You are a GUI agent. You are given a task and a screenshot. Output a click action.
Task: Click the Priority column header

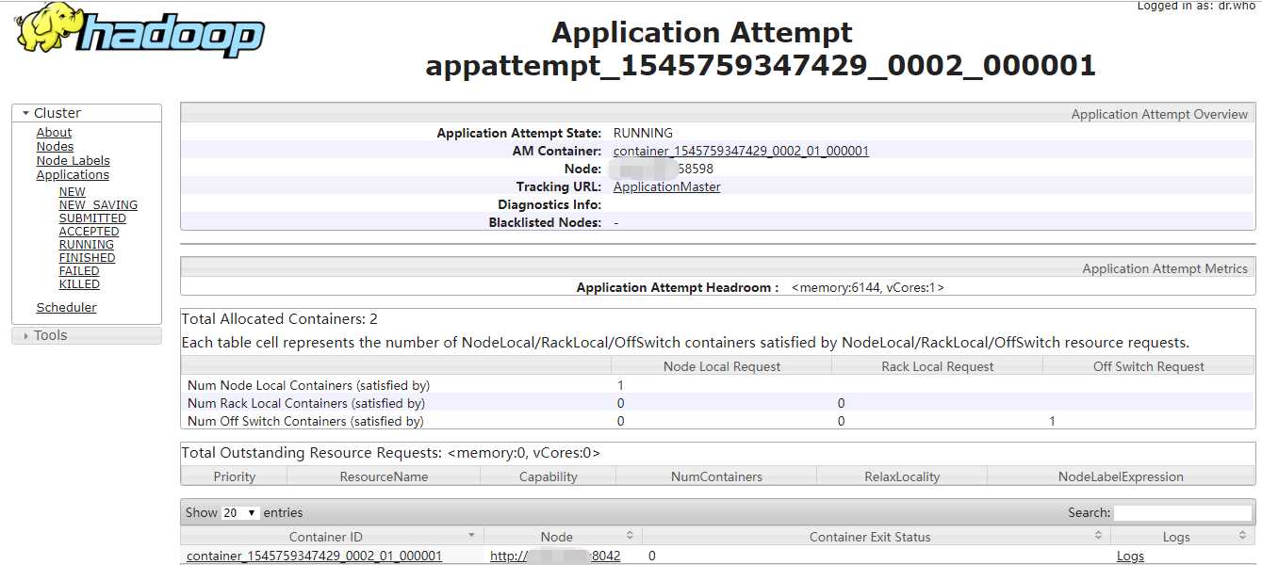(235, 476)
